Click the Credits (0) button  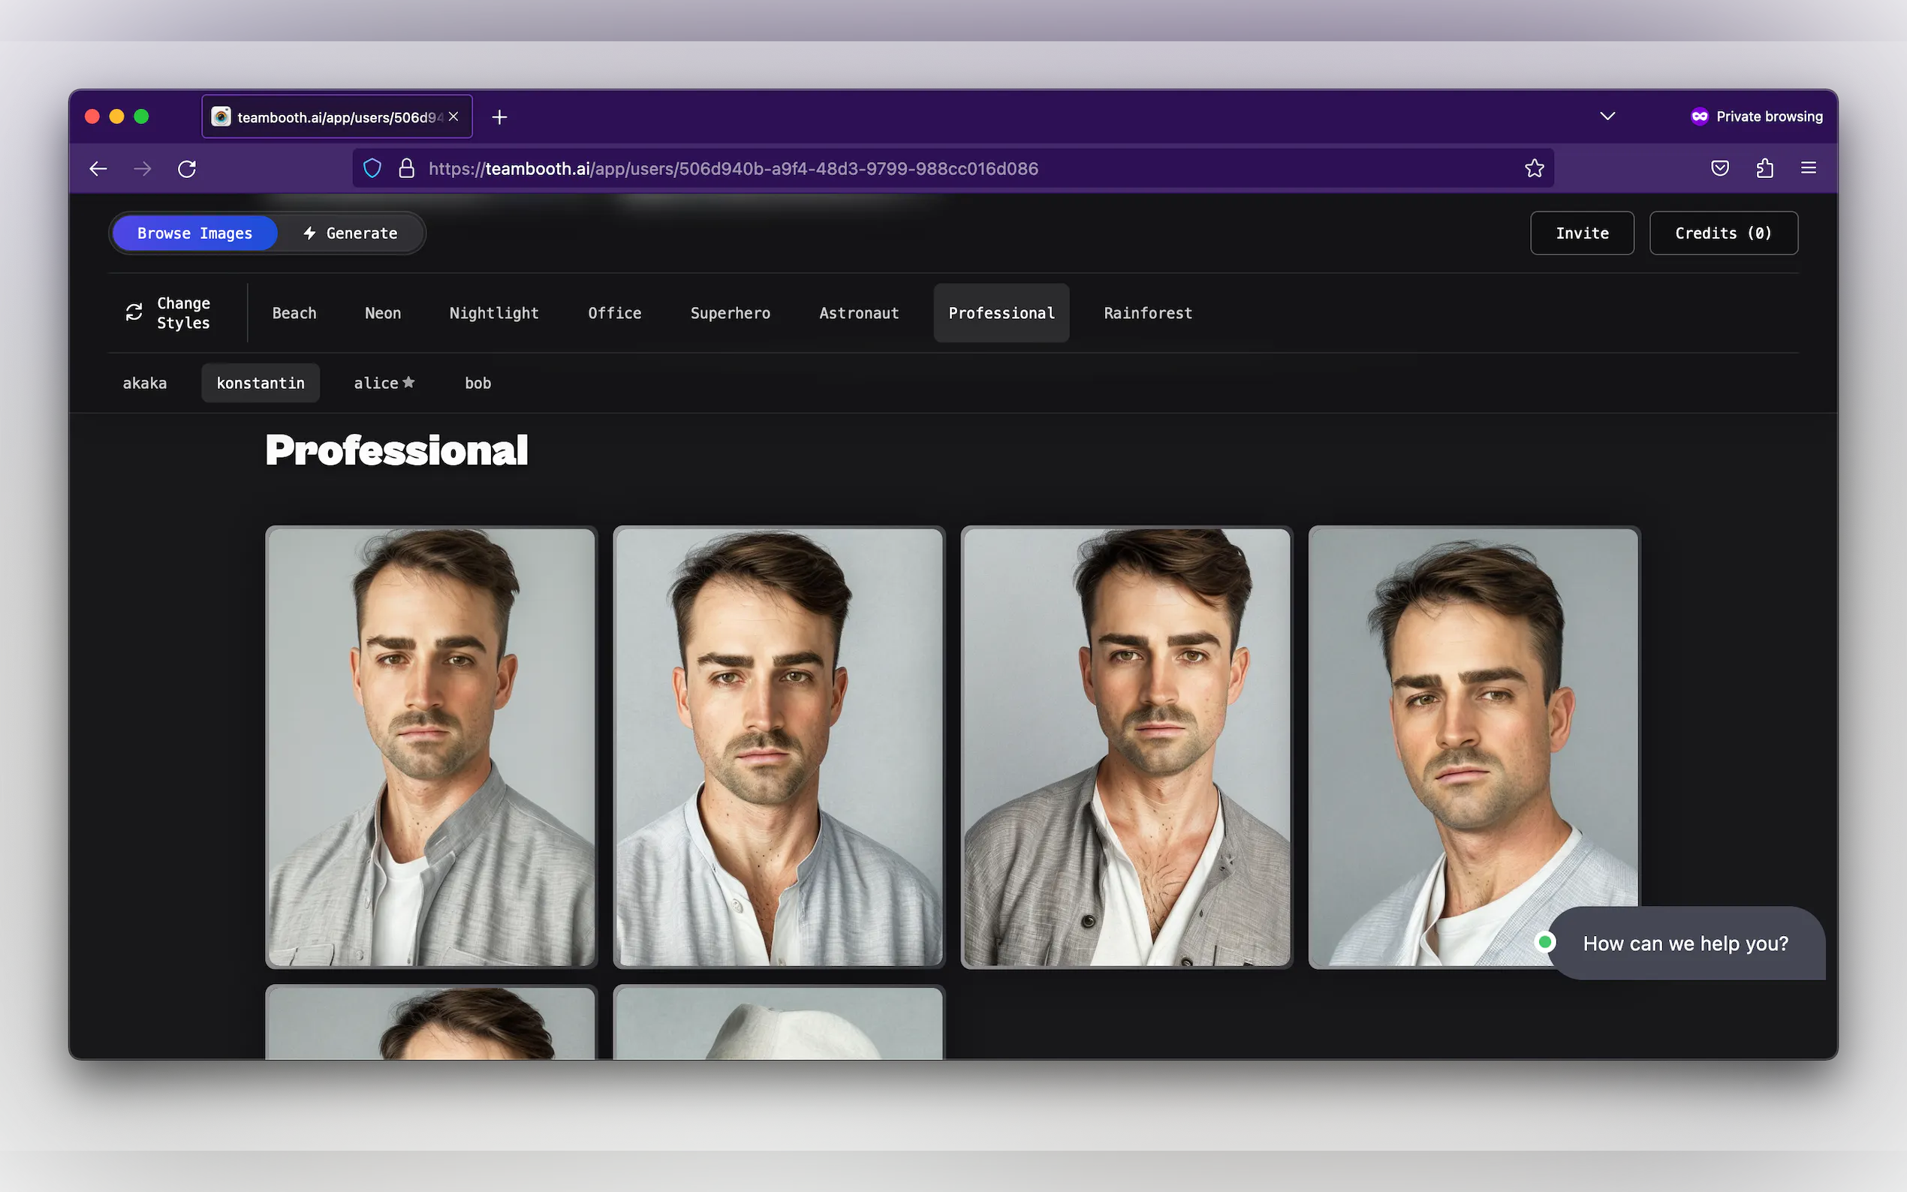pos(1722,233)
